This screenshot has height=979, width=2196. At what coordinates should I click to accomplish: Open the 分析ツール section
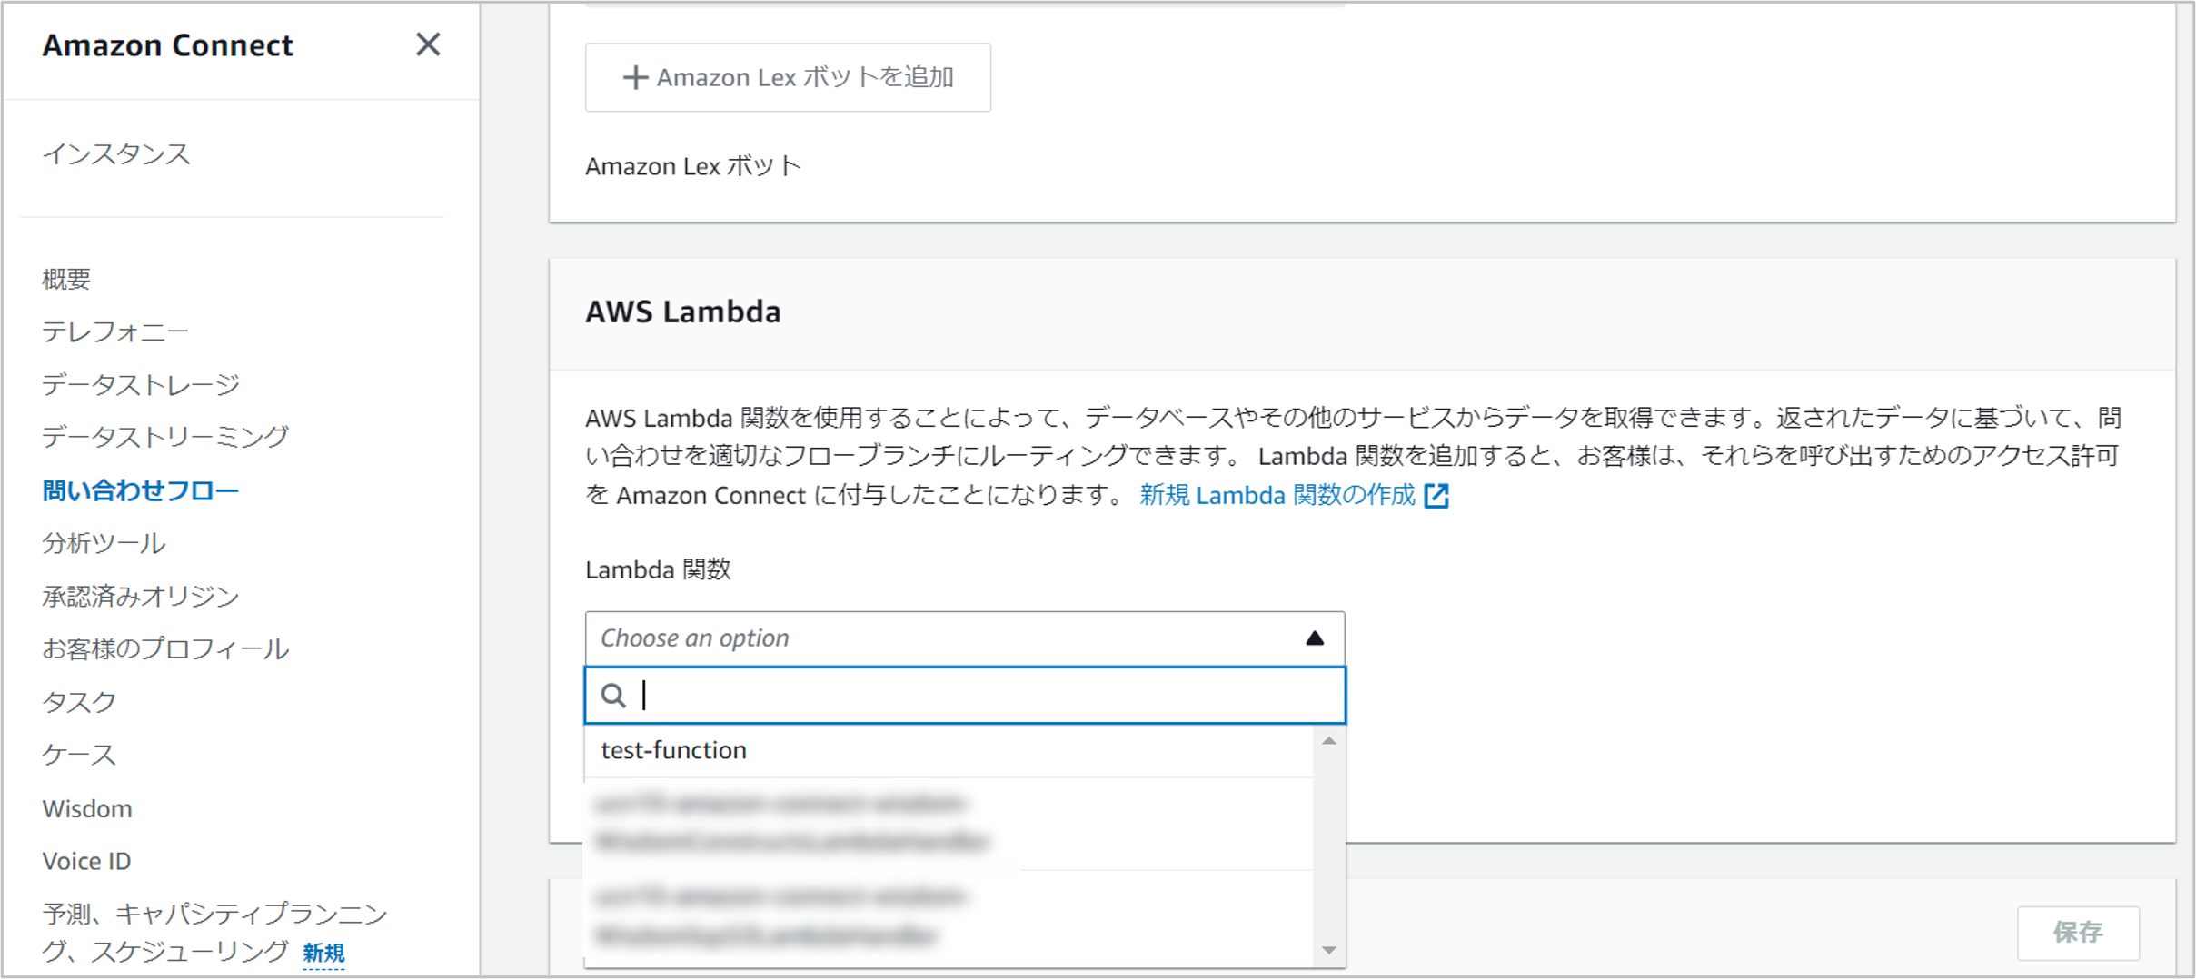click(x=104, y=543)
